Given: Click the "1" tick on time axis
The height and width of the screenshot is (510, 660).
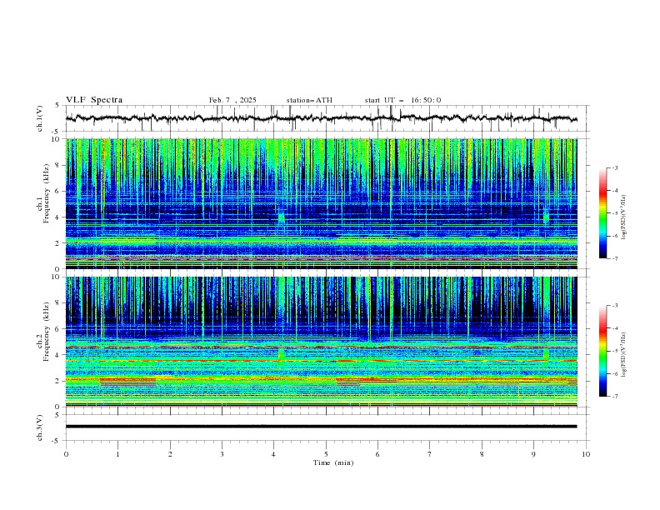Looking at the screenshot, I should (117, 454).
